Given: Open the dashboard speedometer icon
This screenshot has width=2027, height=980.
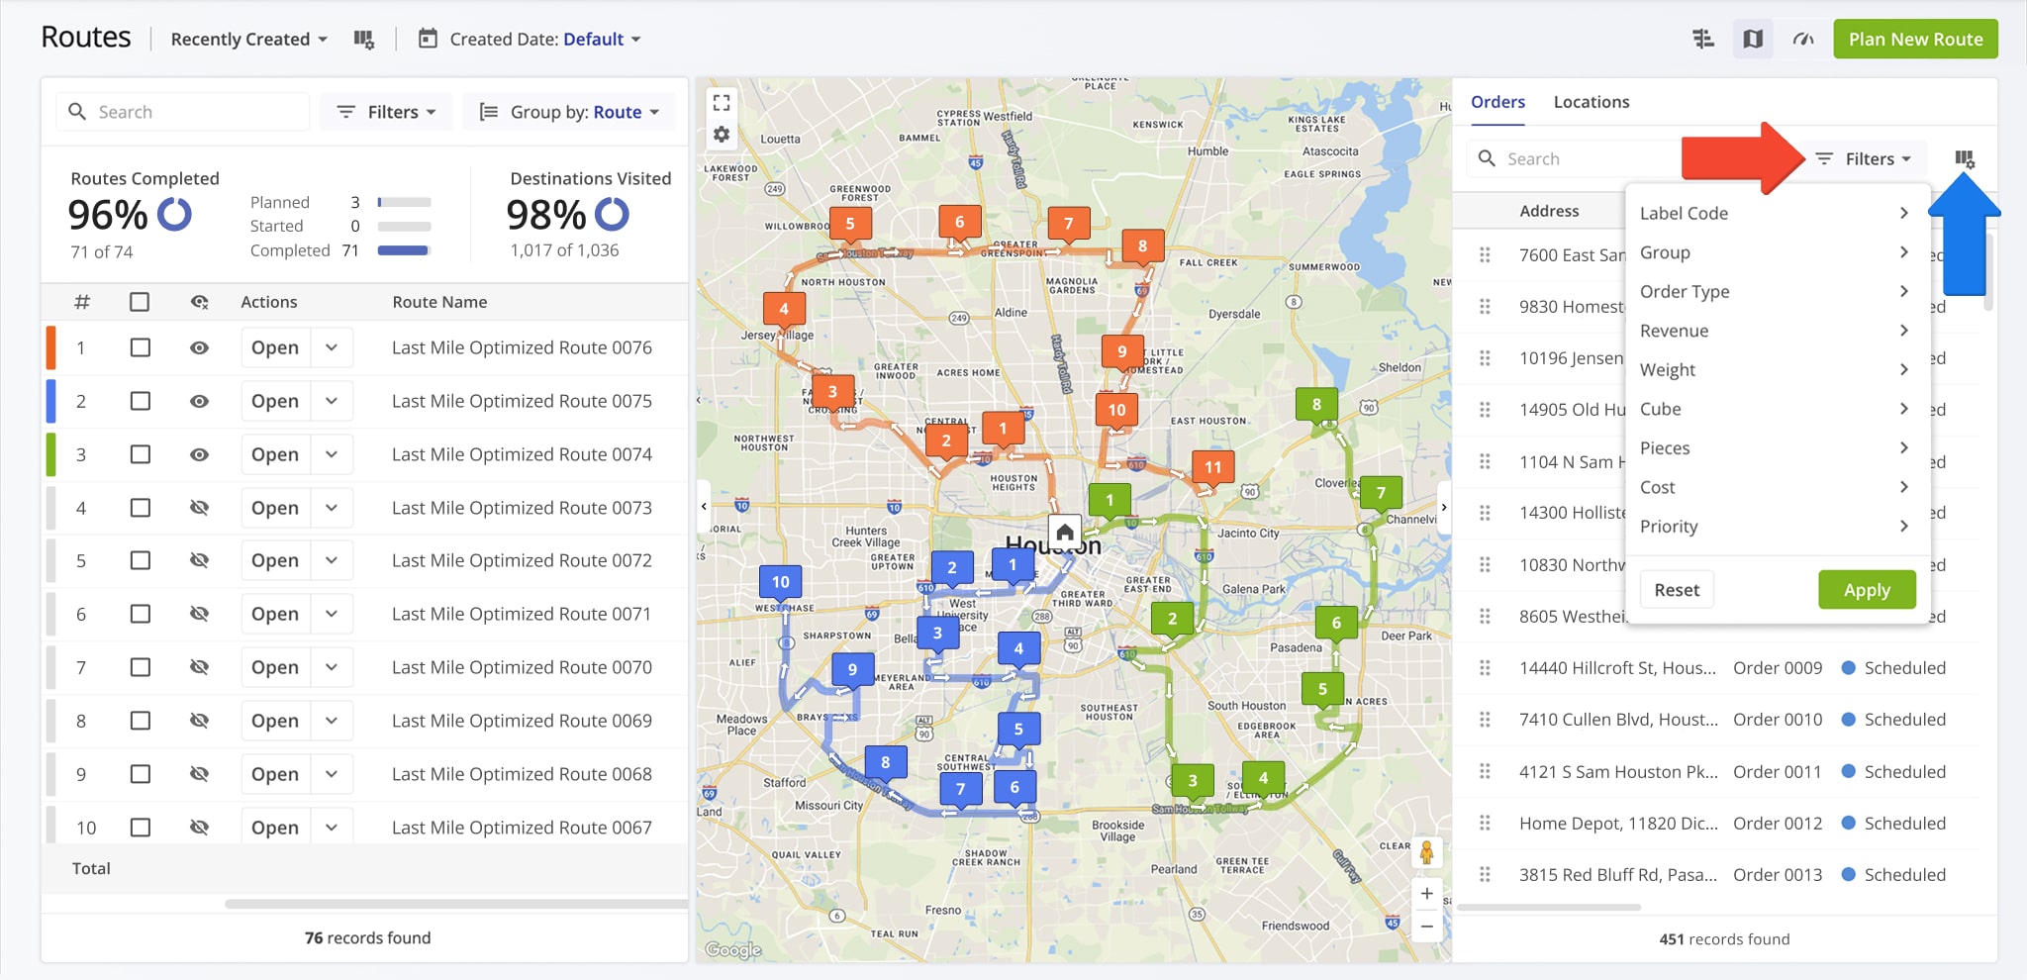Looking at the screenshot, I should (1803, 39).
